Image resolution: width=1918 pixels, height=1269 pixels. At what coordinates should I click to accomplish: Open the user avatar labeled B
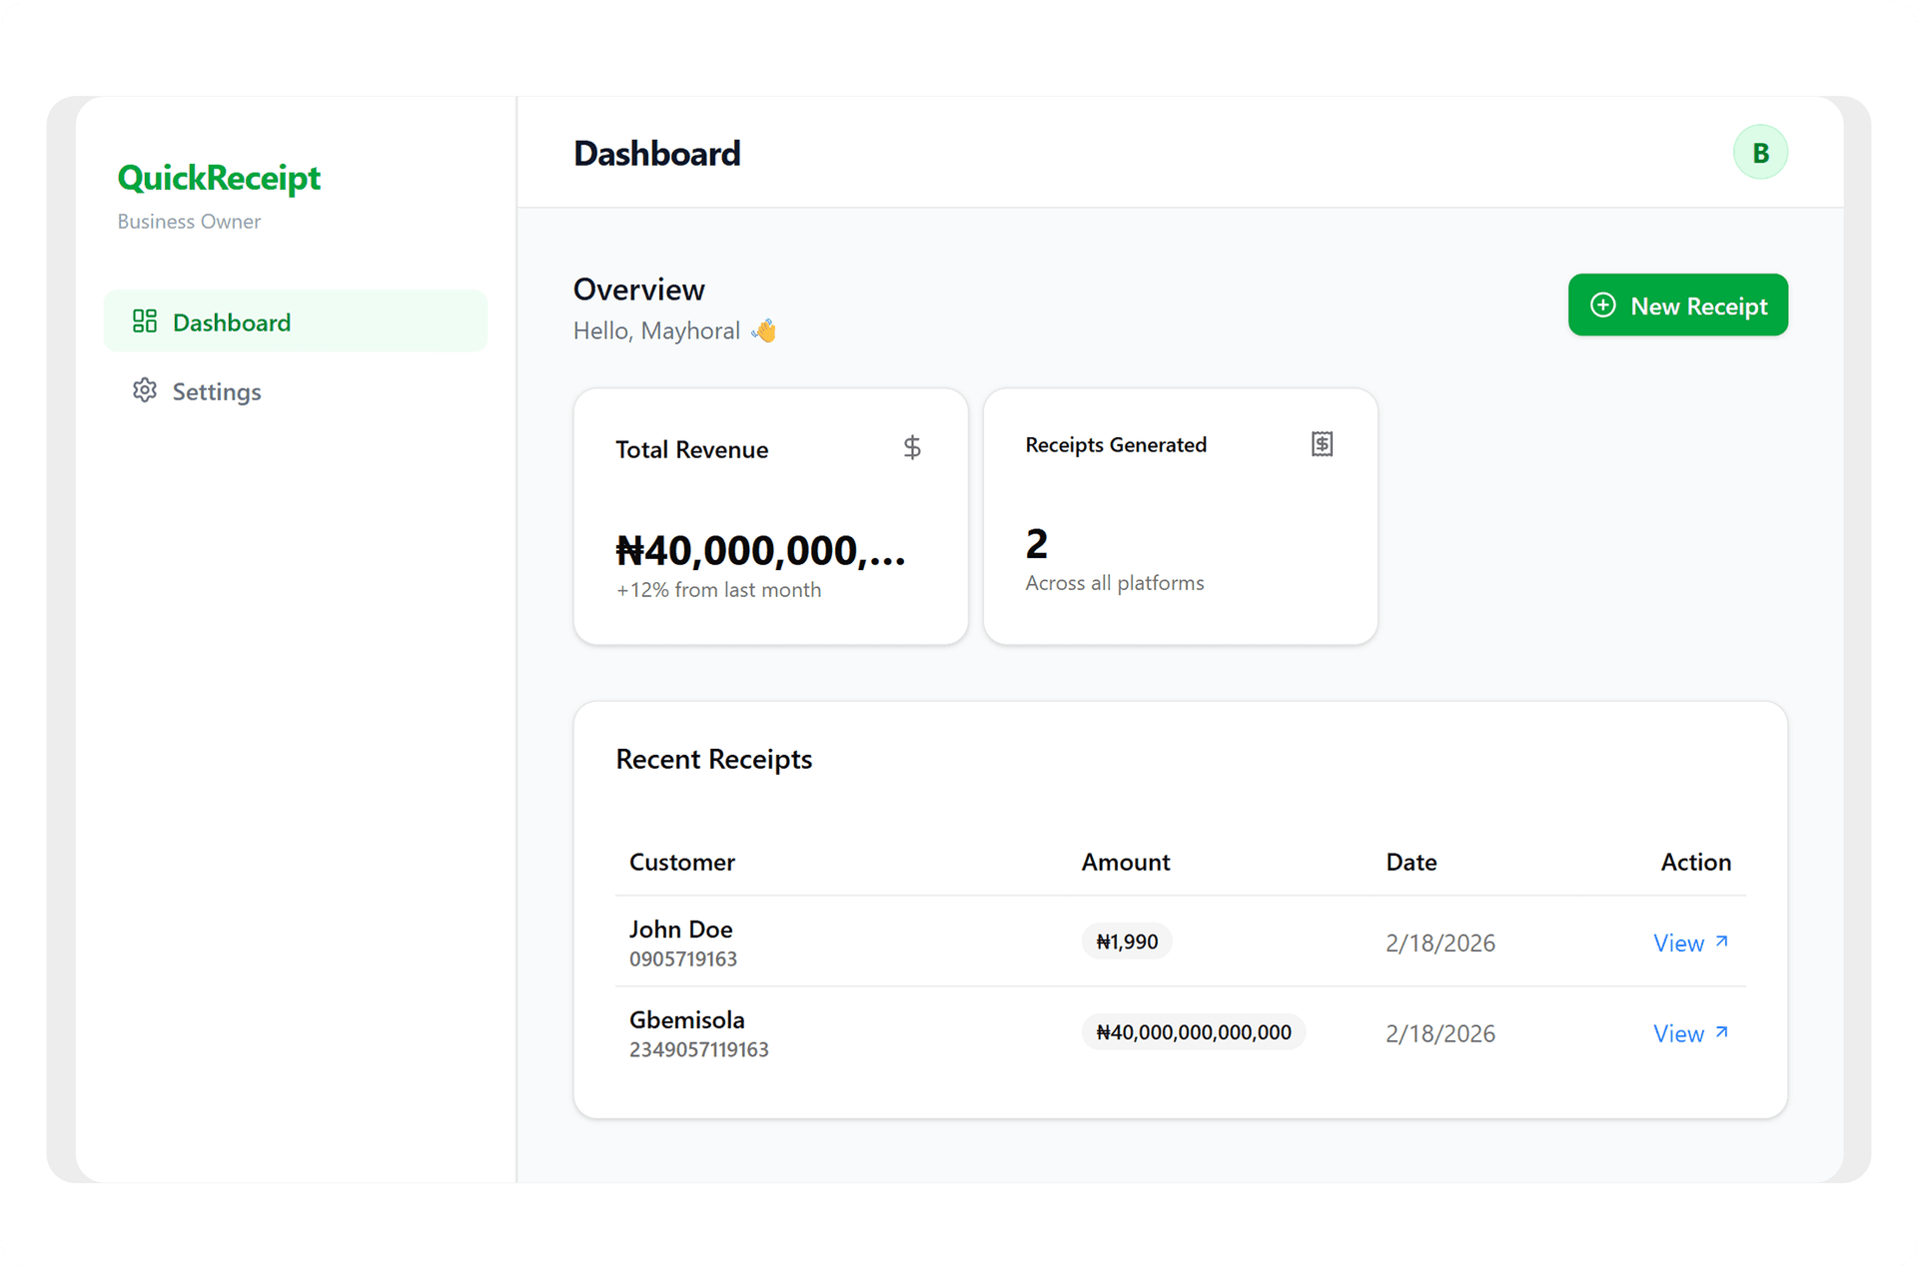point(1759,153)
